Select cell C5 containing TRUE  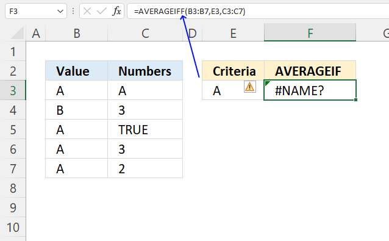click(x=145, y=129)
